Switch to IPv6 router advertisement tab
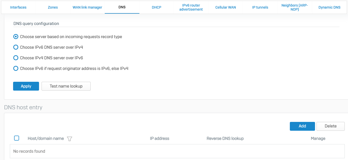Image resolution: width=348 pixels, height=160 pixels. tap(191, 7)
